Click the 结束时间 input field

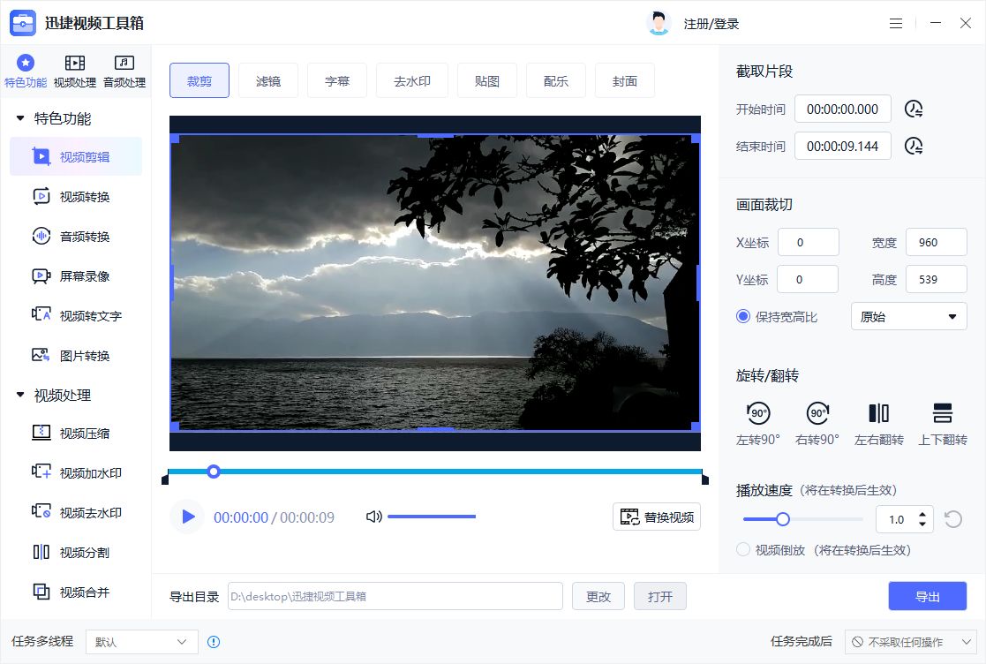(x=843, y=146)
